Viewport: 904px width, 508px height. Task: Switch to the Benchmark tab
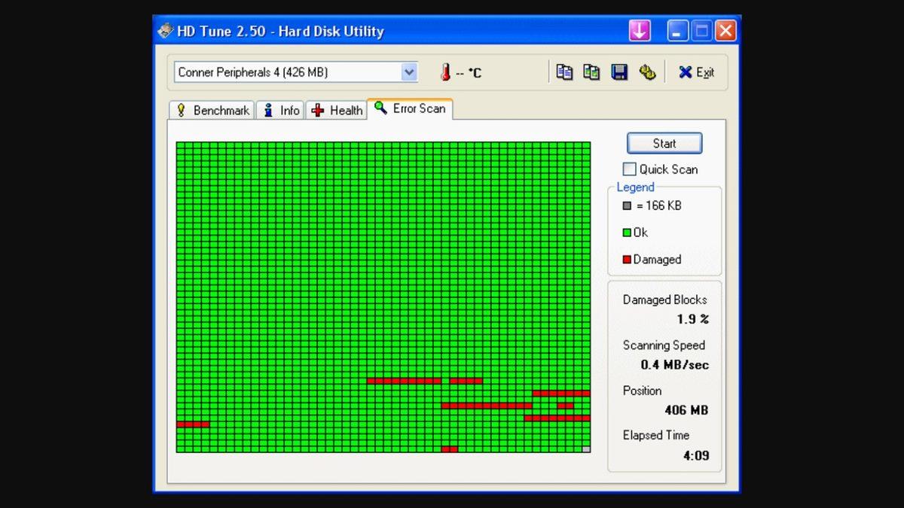click(212, 110)
